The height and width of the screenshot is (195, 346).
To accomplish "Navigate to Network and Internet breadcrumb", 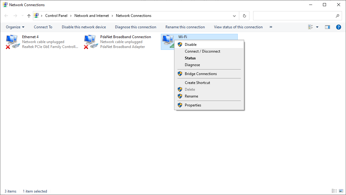I will click(x=92, y=16).
